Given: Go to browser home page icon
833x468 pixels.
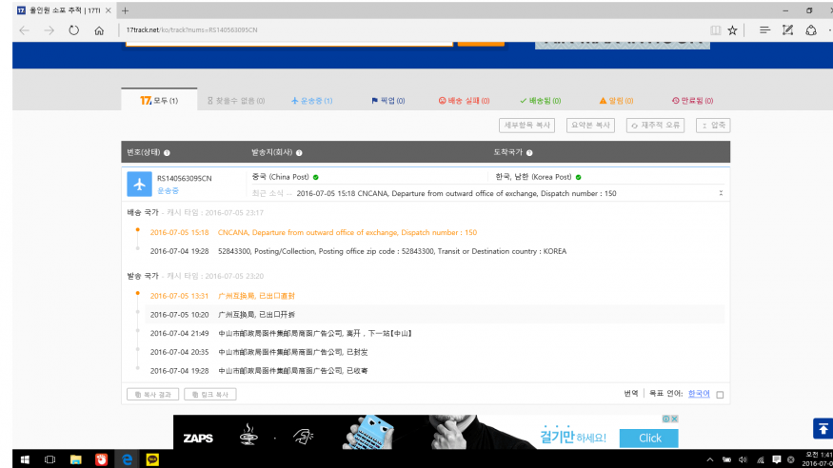Looking at the screenshot, I should click(x=99, y=30).
